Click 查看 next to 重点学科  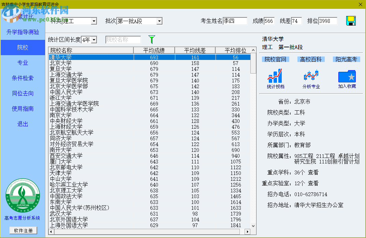pyautogui.click(x=313, y=172)
